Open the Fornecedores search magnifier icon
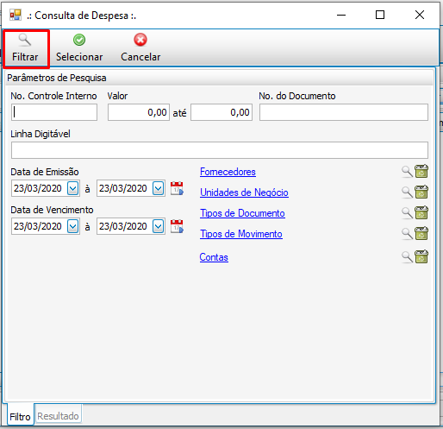This screenshot has height=429, width=443. tap(407, 172)
